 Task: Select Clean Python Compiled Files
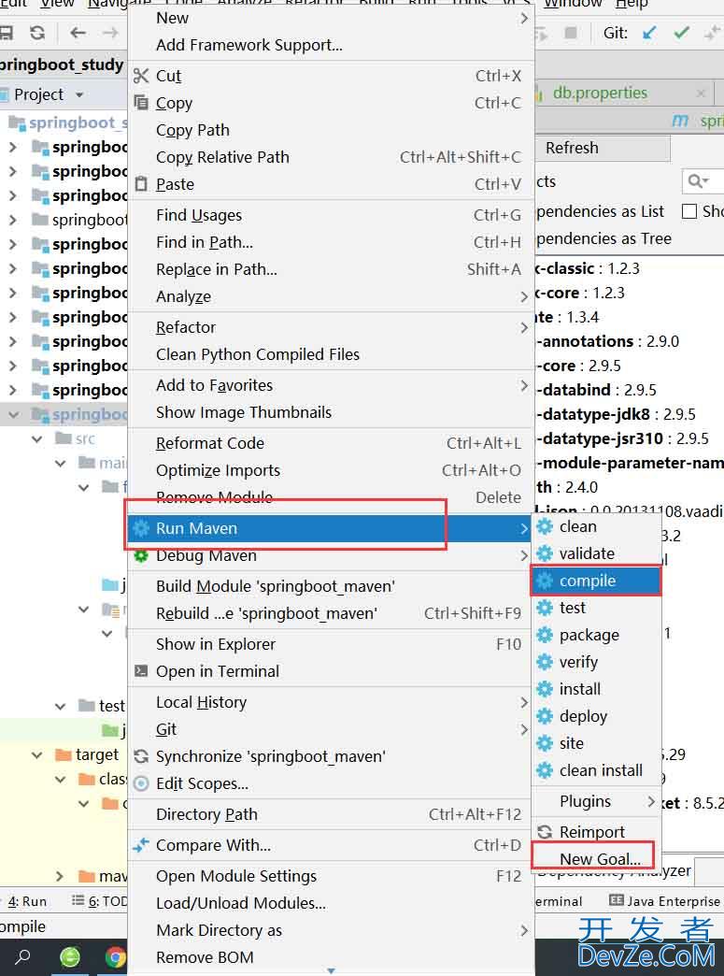[x=331, y=355]
